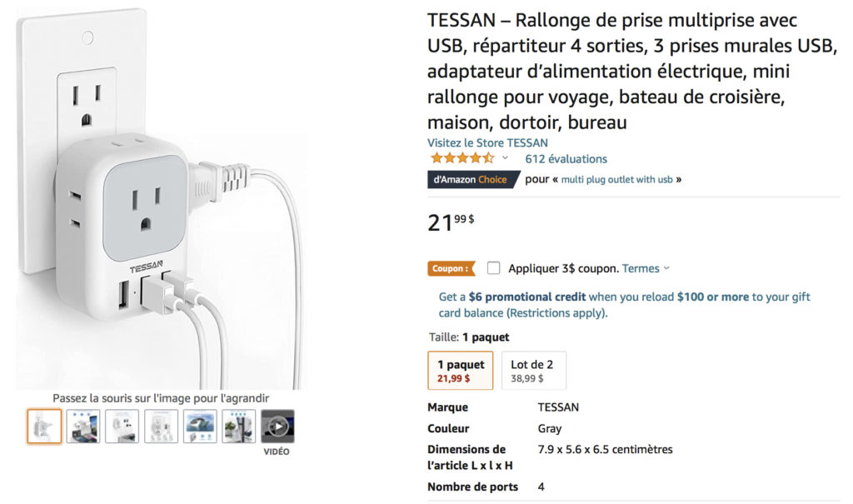Select the cruise ship image thumbnail
This screenshot has width=853, height=504.
click(x=200, y=427)
